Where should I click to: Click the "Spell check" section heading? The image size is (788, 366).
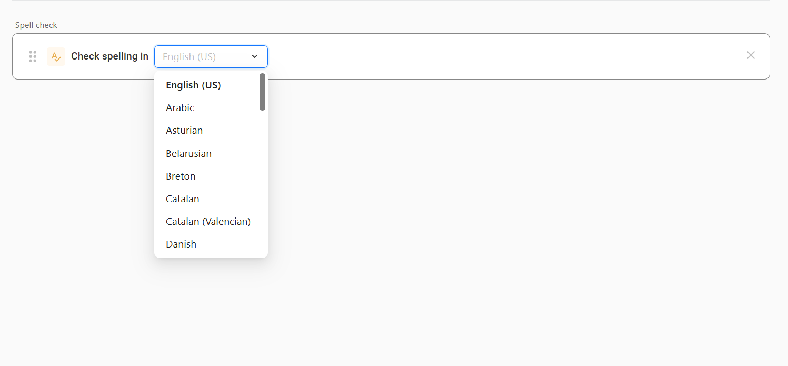36,25
